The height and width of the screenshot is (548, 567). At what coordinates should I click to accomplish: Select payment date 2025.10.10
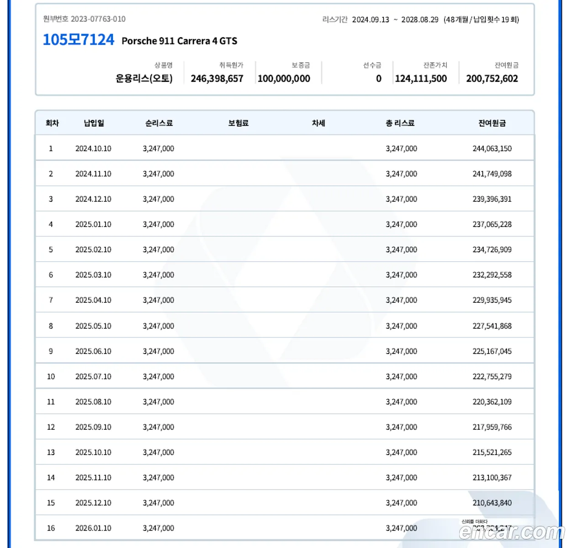93,453
